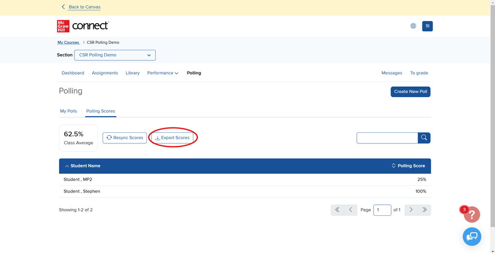Click the page number input field

coord(382,210)
